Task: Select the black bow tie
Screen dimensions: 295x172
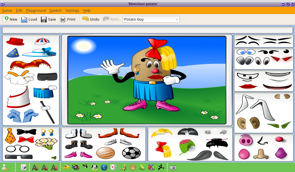Action: pos(27,132)
